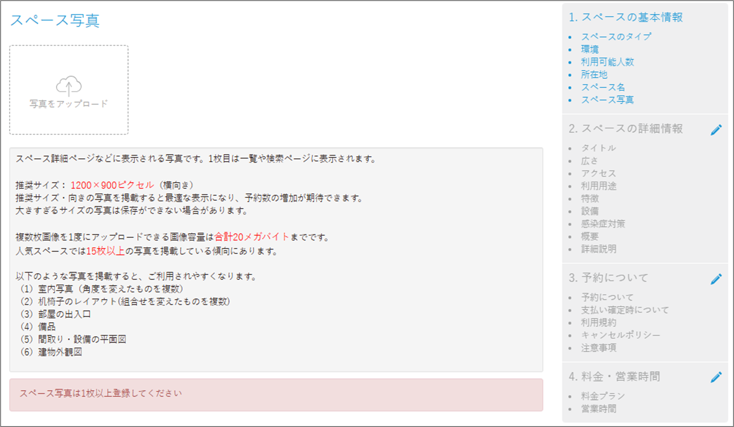Select 4. 料金・営業時間 section heading
This screenshot has width=734, height=427.
[614, 377]
